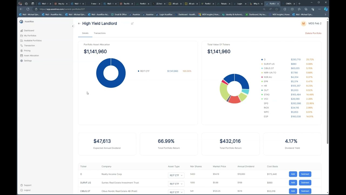Click the Cost Basis column header
The width and height of the screenshot is (346, 195).
point(272,166)
